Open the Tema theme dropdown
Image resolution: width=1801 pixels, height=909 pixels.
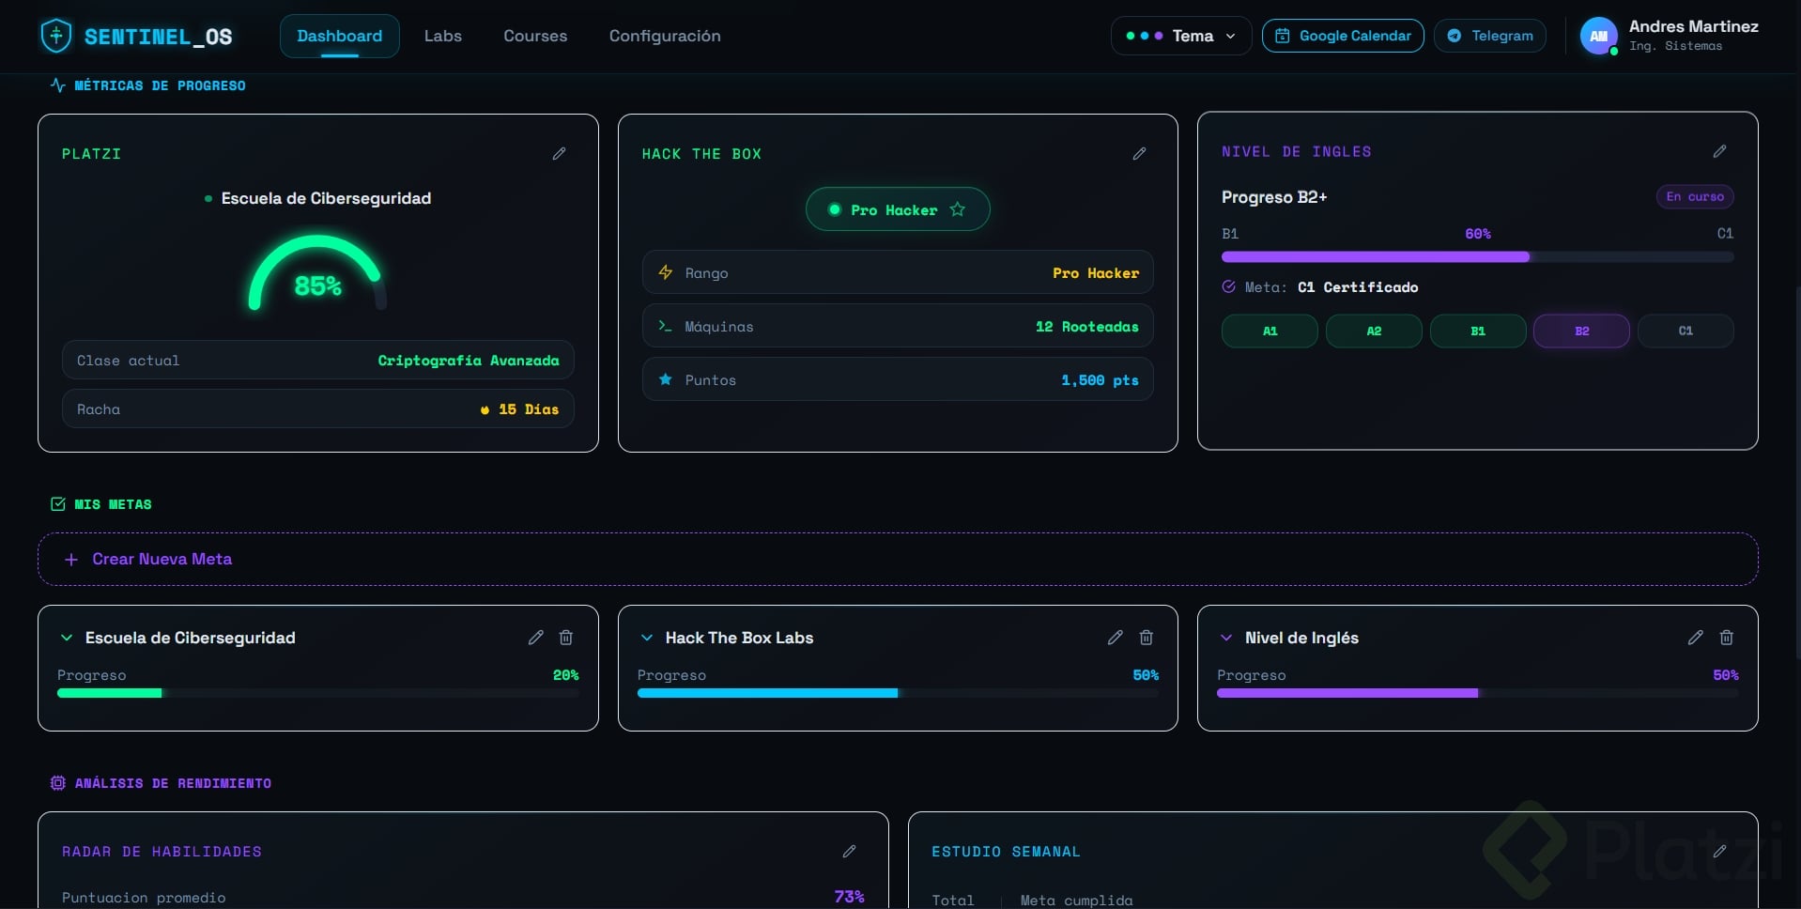pyautogui.click(x=1180, y=36)
